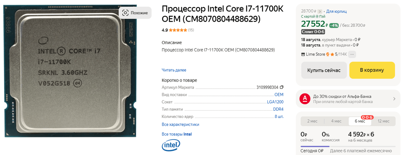Screen dimensions: 402x155
Task: Copy the Артикул Маркета number icon
Action: (x=282, y=87)
